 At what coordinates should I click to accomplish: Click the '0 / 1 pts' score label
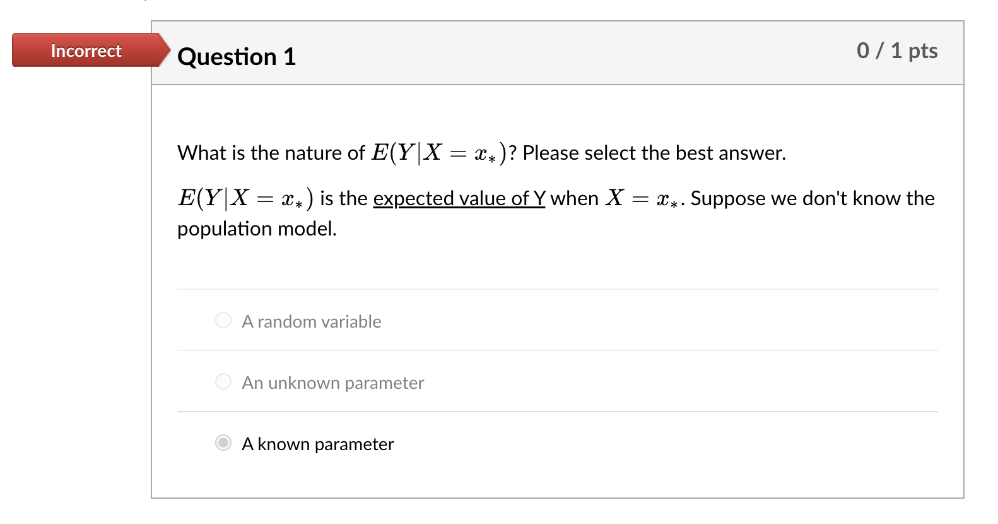897,51
